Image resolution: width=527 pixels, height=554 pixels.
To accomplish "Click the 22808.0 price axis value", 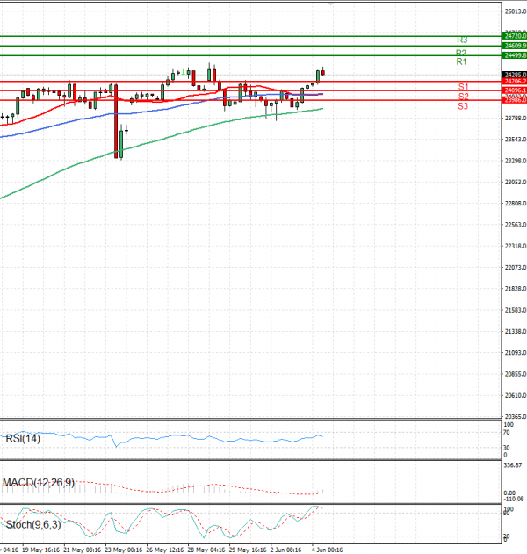I will click(x=516, y=204).
